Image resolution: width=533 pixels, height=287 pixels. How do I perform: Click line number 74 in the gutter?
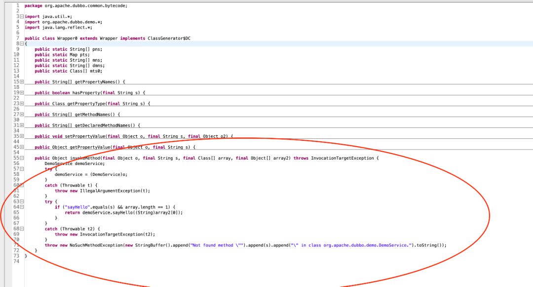click(16, 261)
